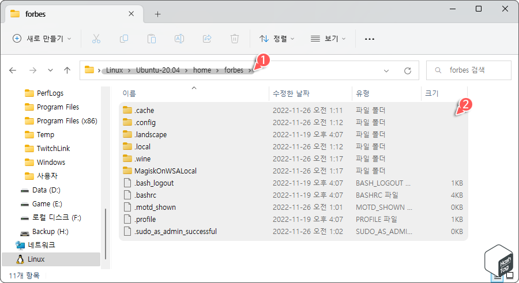
Task: Click the Copy icon in toolbar
Action: 124,39
